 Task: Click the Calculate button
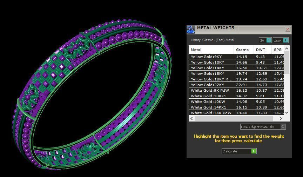tap(239, 151)
